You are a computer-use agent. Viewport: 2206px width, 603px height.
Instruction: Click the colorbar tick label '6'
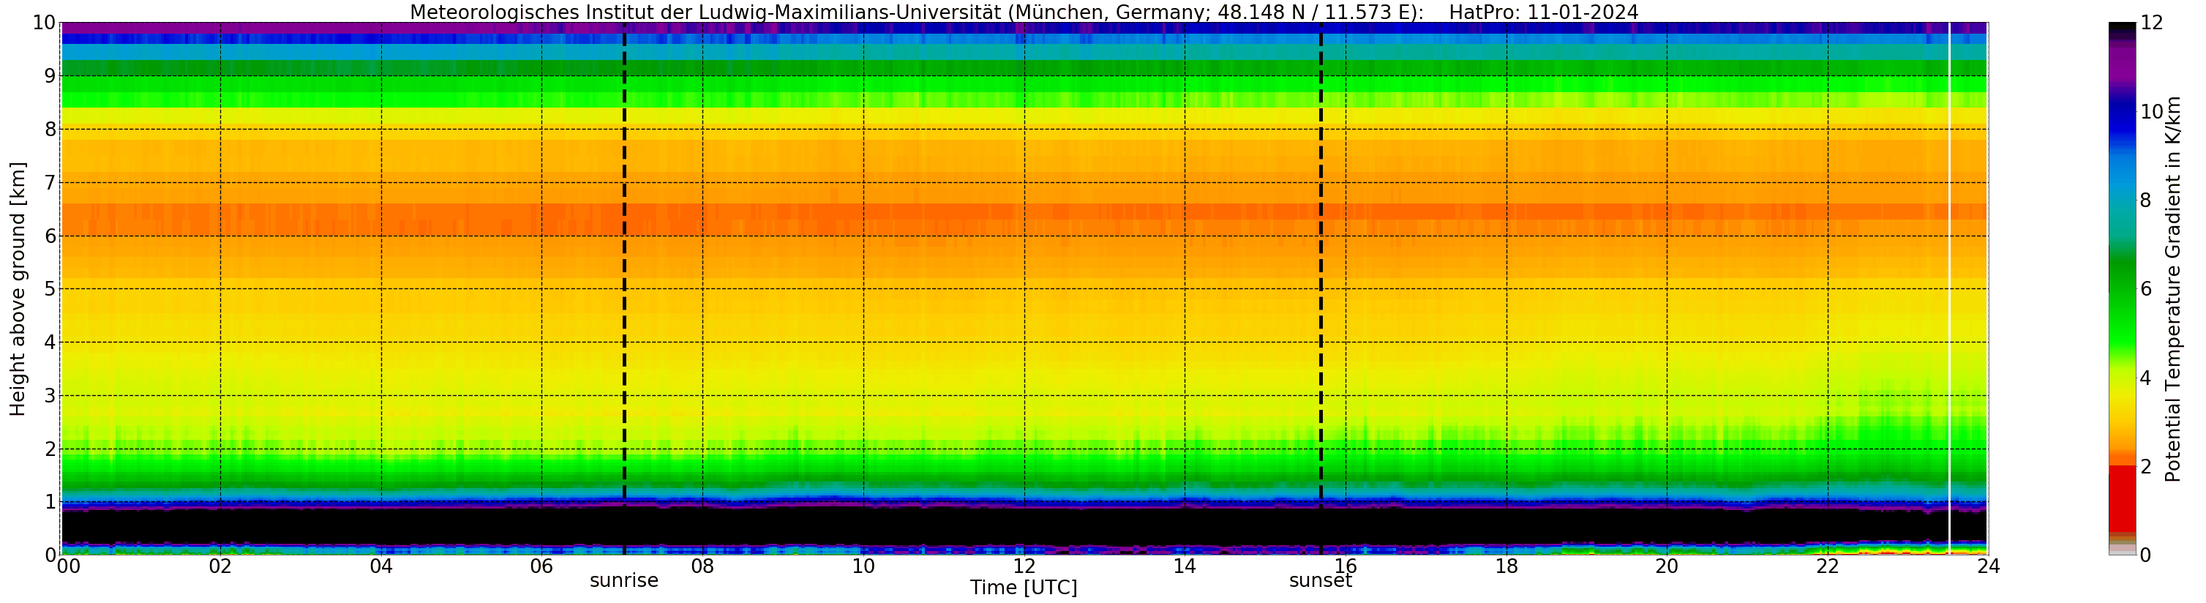point(2146,288)
